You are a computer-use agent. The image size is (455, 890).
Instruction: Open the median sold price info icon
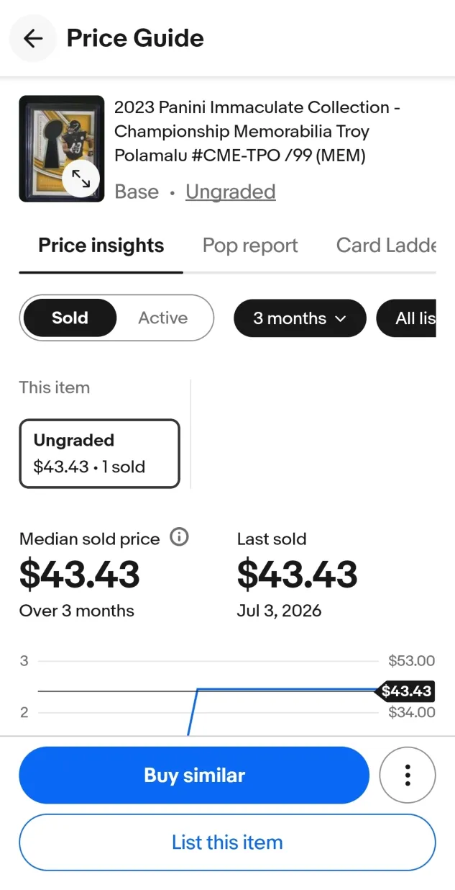click(x=179, y=537)
